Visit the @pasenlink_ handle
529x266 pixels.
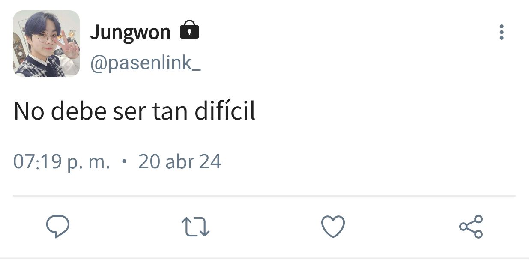point(145,63)
